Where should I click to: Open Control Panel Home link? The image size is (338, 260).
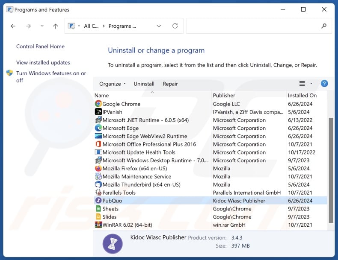[x=40, y=47]
